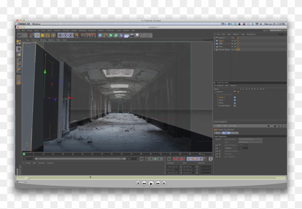Click the Scale tool icon
The width and height of the screenshot is (302, 209).
pos(42,35)
